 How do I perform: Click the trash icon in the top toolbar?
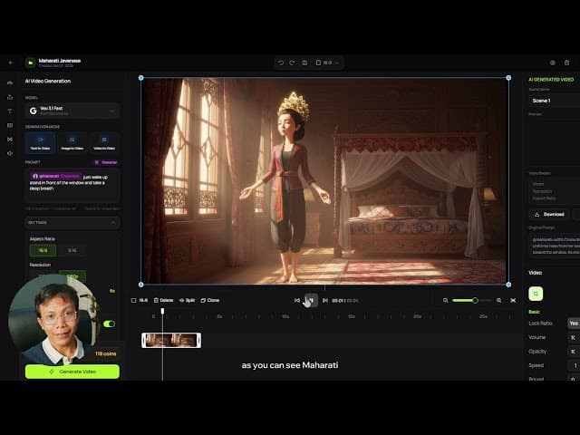coord(304,63)
